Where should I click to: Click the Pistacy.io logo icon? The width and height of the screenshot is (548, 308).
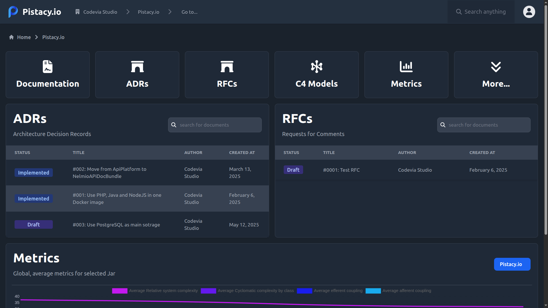coord(13,12)
